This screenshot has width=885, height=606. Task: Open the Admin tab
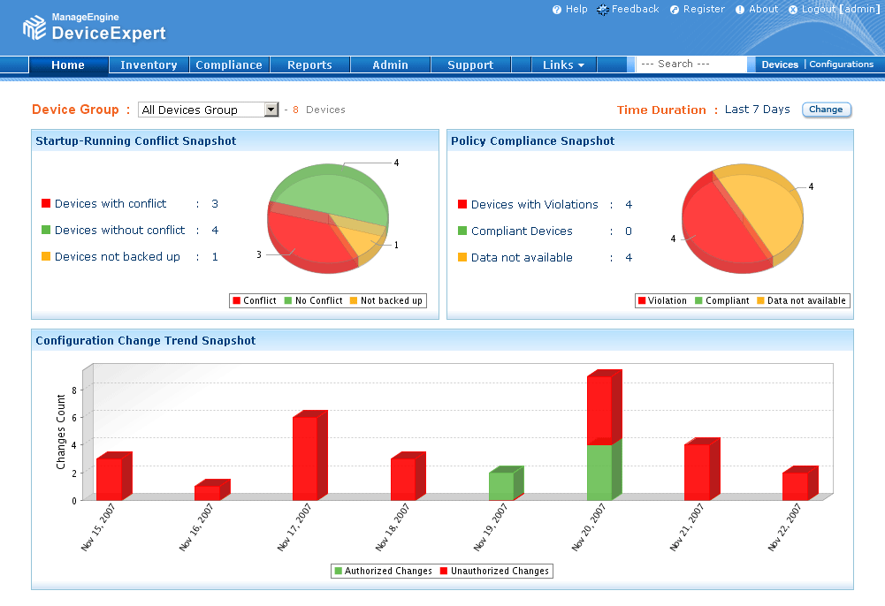390,64
